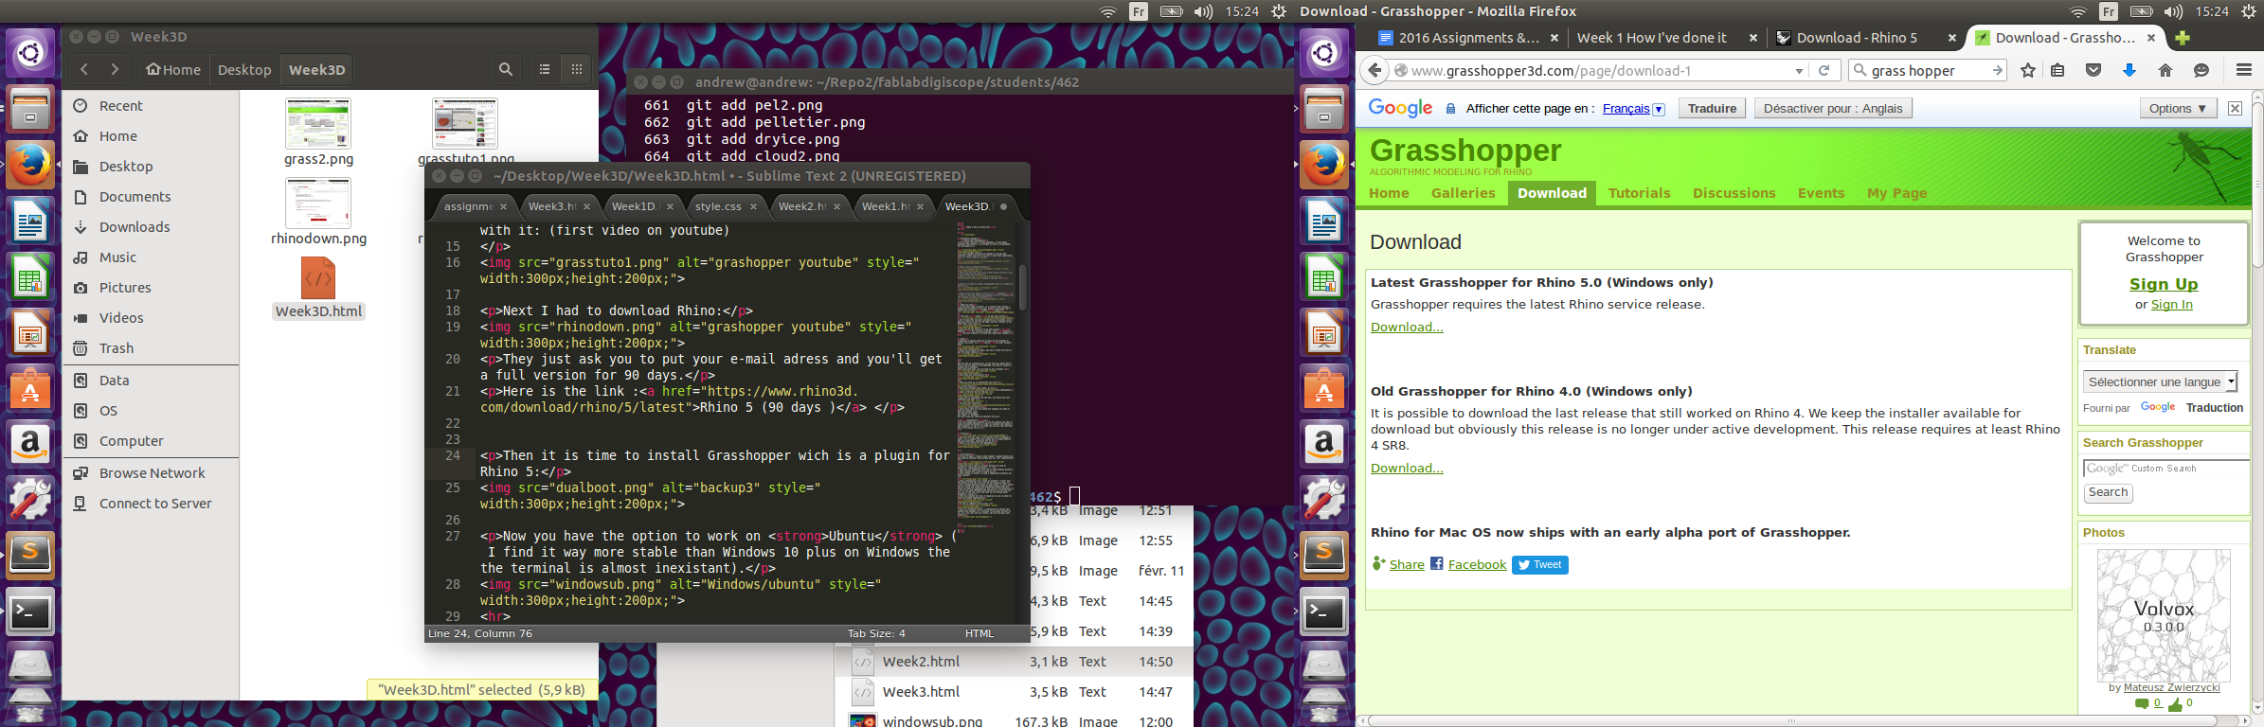
Task: Open Downloads in Files sidebar
Action: (135, 227)
